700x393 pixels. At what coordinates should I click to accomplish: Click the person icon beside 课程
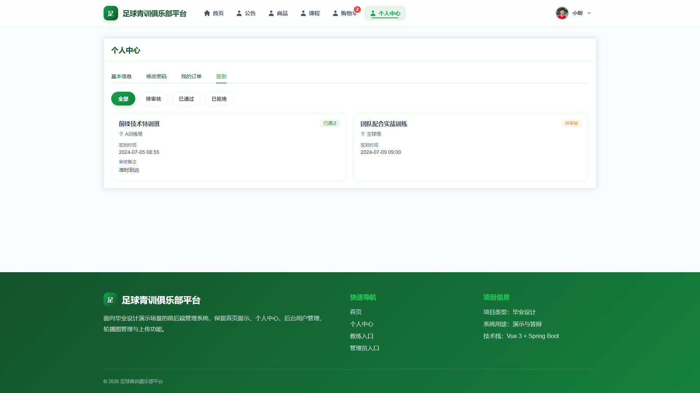tap(303, 13)
